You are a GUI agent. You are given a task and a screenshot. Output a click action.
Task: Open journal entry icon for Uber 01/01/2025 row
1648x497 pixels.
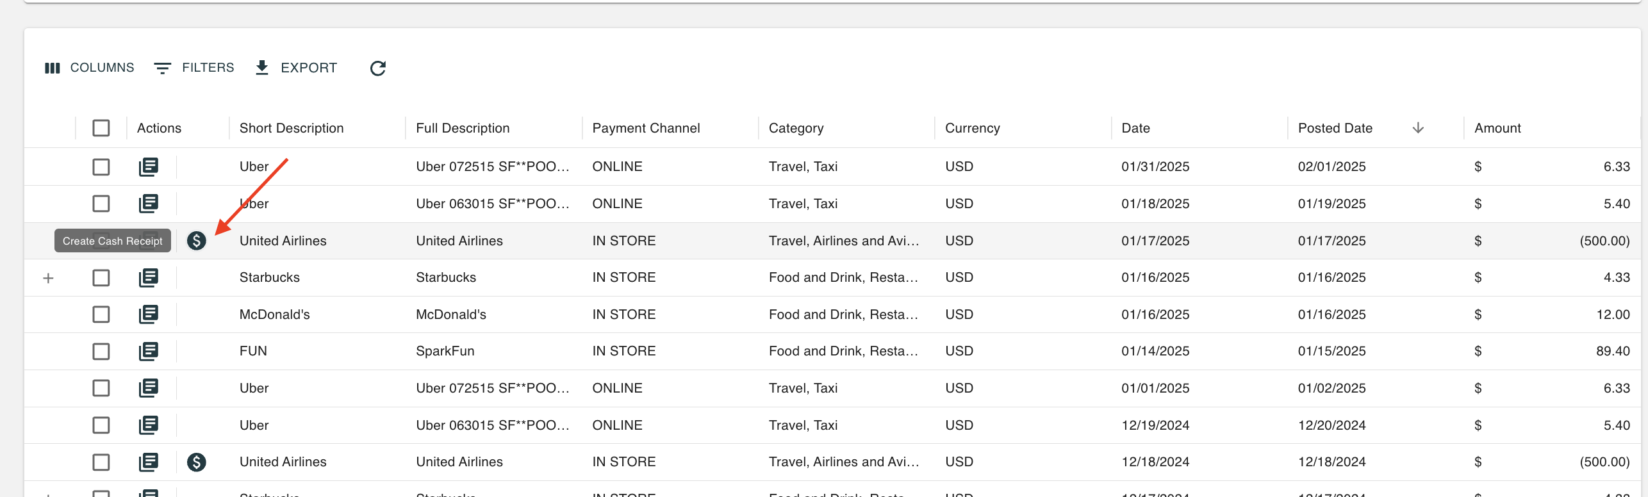149,388
